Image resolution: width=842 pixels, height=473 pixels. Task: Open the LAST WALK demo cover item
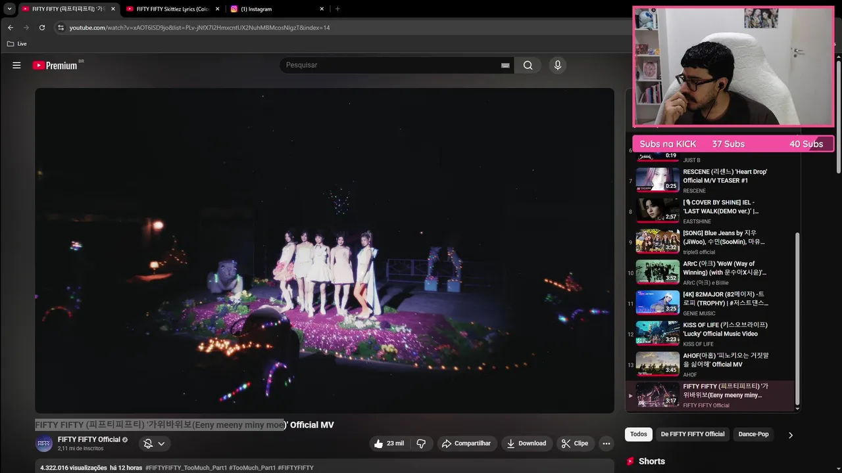(709, 212)
